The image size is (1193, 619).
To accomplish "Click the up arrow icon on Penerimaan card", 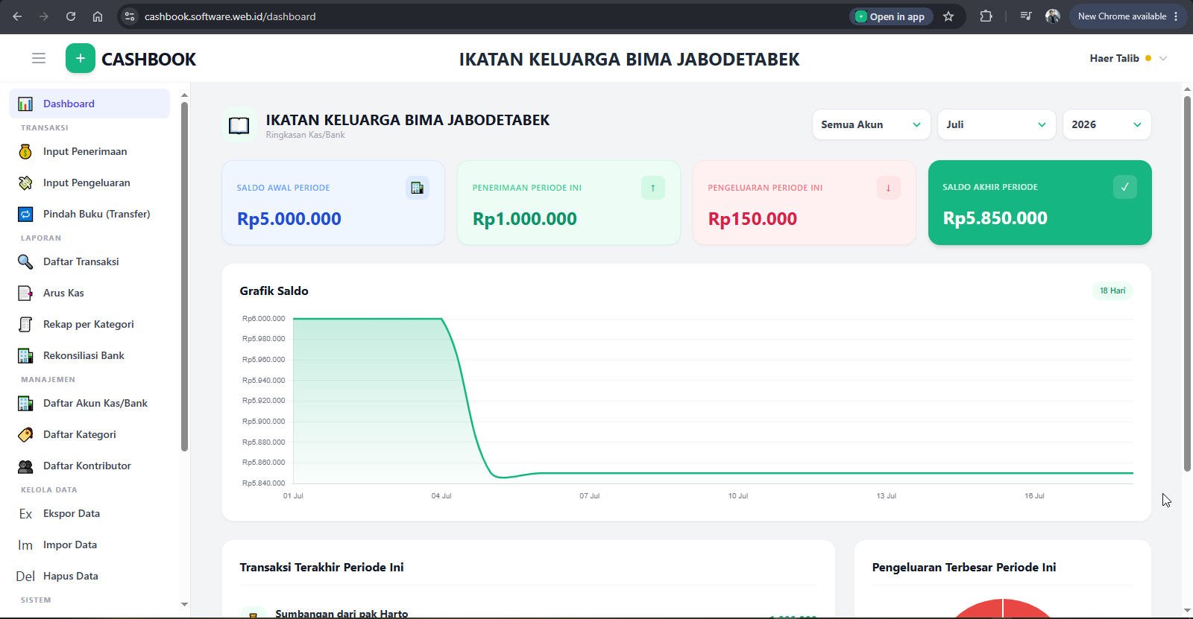I will [653, 188].
